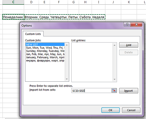Image resolution: width=146 pixels, height=119 pixels.
Task: Select the Jan, Feb, Mar list entry
Action: (45, 54)
